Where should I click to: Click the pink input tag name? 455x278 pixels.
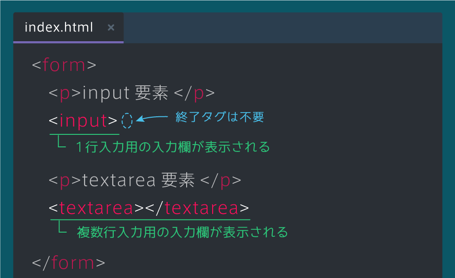84,121
